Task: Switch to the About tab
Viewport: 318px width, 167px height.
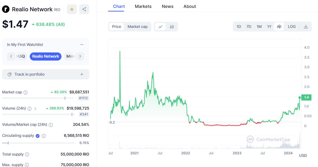Action: 190,6
